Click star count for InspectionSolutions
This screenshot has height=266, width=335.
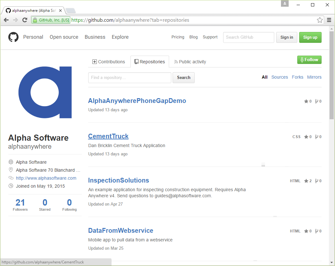308,181
